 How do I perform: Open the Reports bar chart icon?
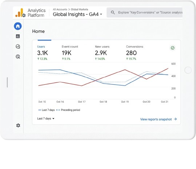coord(18,36)
